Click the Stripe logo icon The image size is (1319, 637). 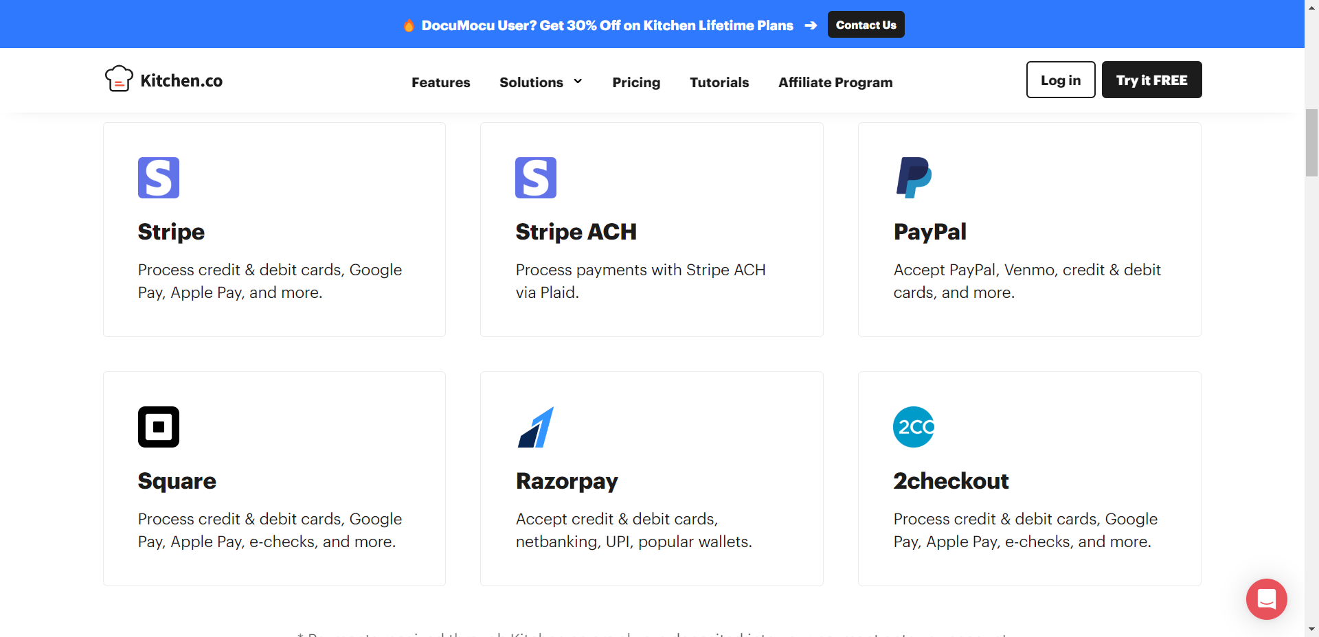point(159,178)
